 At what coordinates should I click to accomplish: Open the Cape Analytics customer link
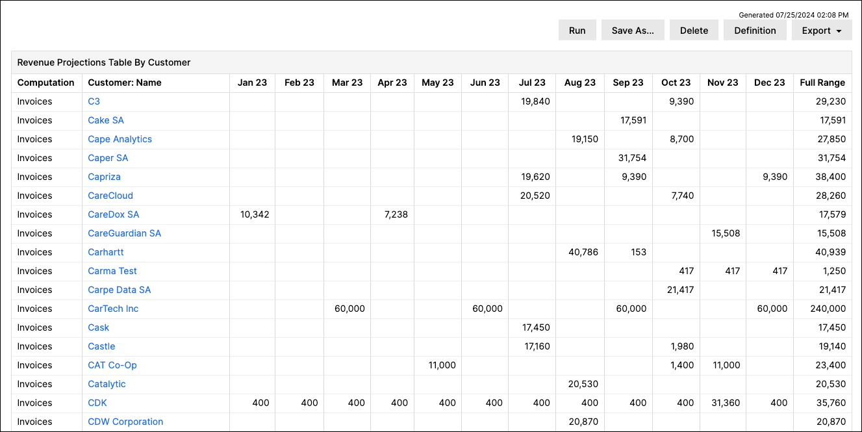point(120,139)
